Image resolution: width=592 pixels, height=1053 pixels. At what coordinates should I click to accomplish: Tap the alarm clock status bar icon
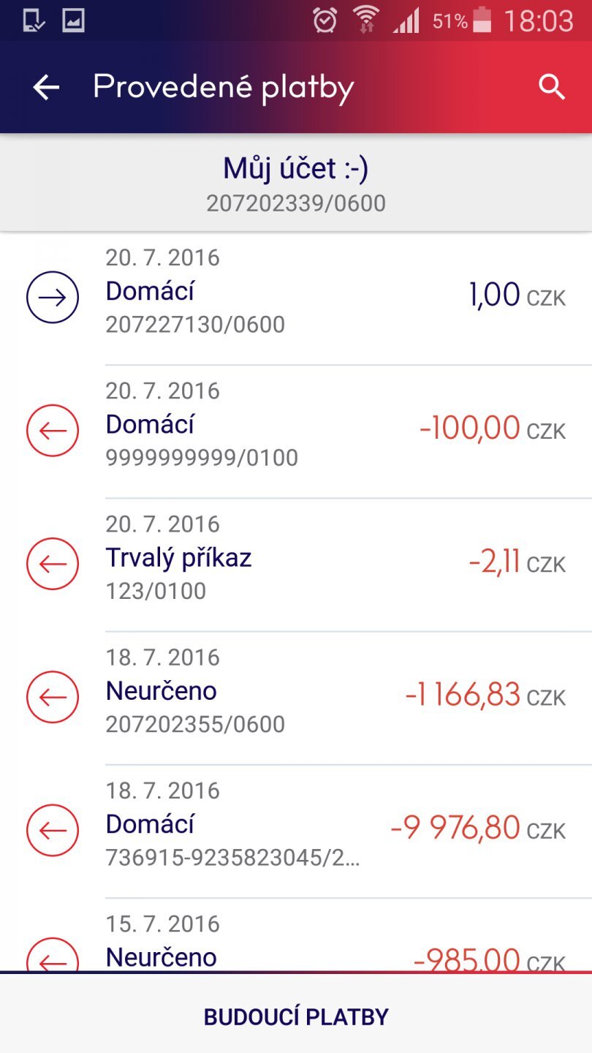coord(325,20)
